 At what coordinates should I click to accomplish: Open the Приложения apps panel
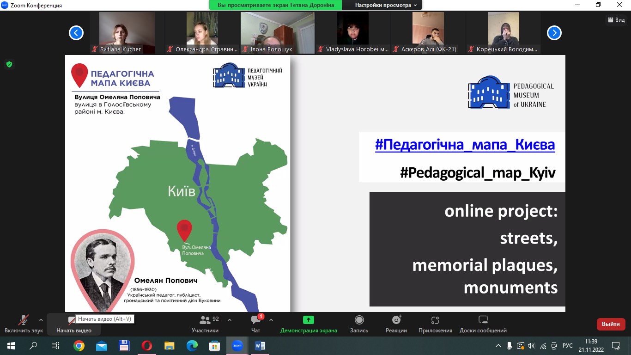[435, 324]
